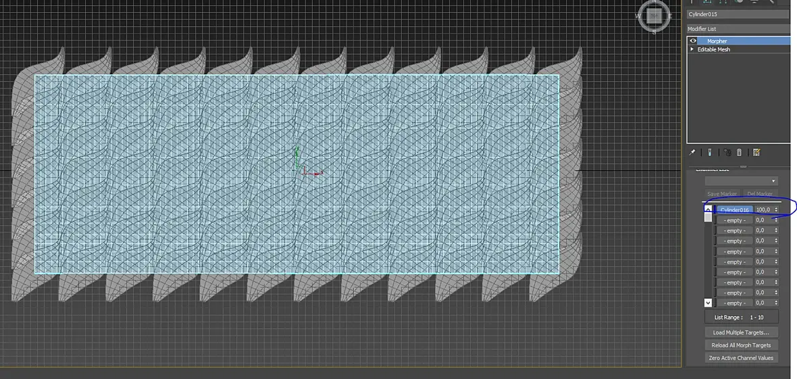The width and height of the screenshot is (797, 379).
Task: Click the Cylinder015 object name field
Action: point(738,14)
